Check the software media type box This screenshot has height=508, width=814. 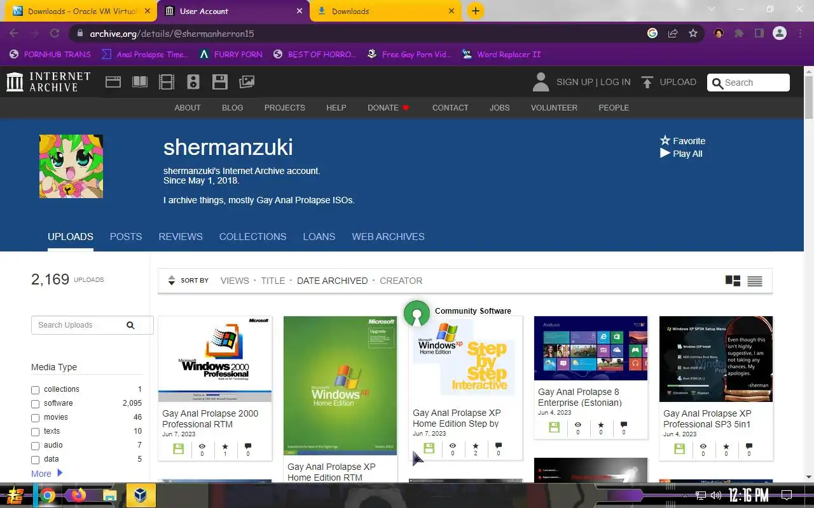pyautogui.click(x=35, y=404)
